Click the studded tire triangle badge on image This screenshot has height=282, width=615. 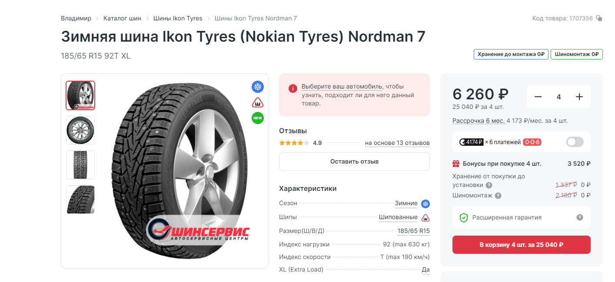(258, 103)
